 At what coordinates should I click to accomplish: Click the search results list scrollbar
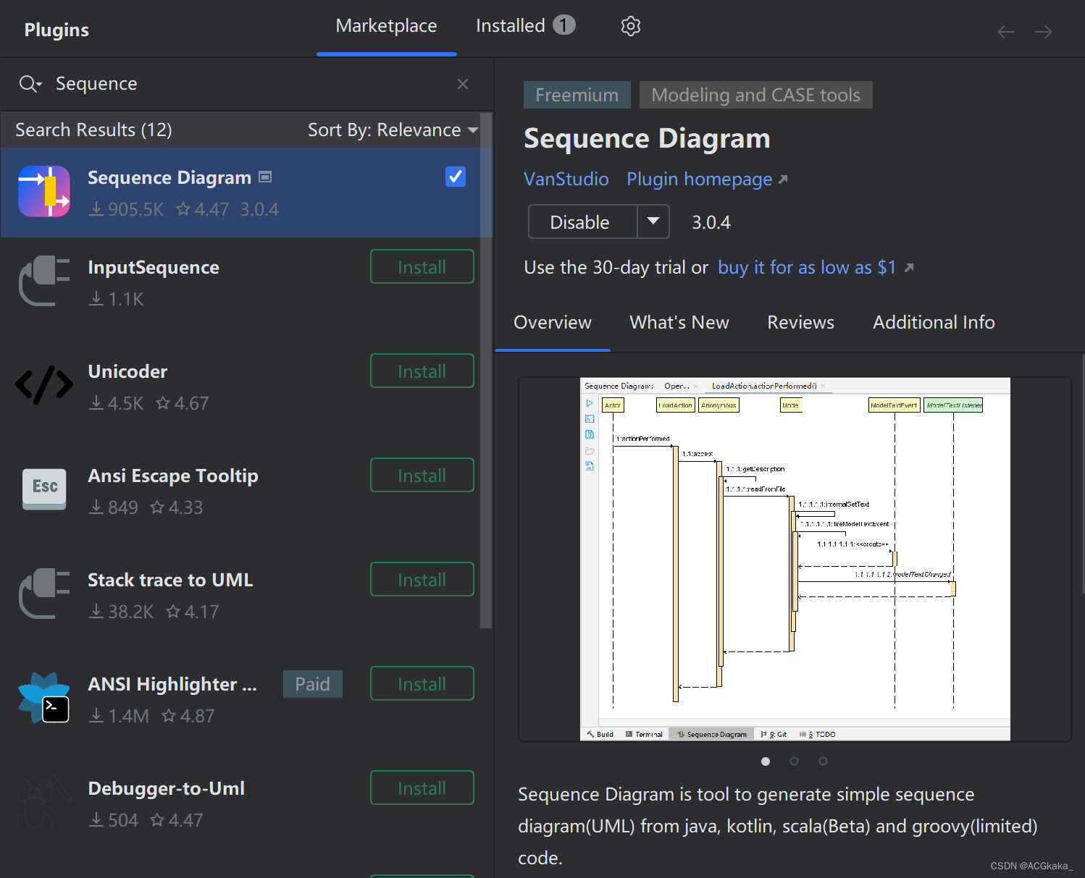point(486,371)
